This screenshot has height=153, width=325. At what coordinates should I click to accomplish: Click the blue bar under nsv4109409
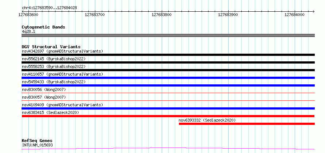(x=168, y=108)
